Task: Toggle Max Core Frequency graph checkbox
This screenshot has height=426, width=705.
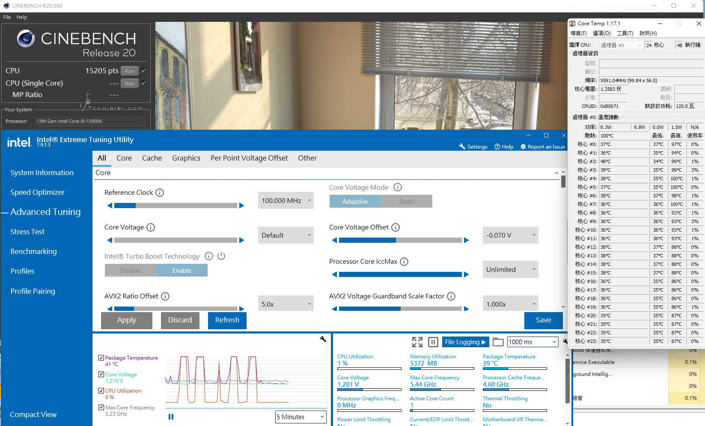Action: tap(101, 407)
